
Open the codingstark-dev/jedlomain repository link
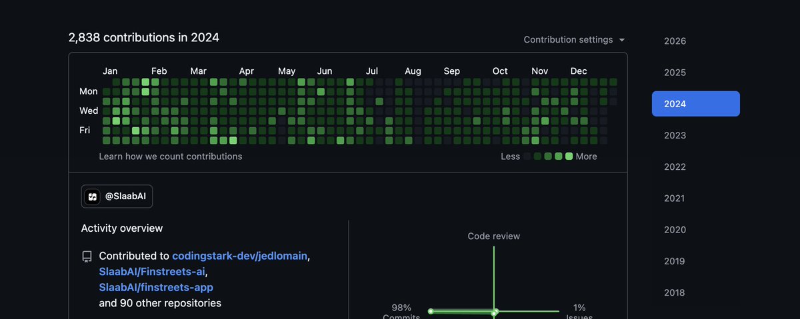click(x=240, y=256)
